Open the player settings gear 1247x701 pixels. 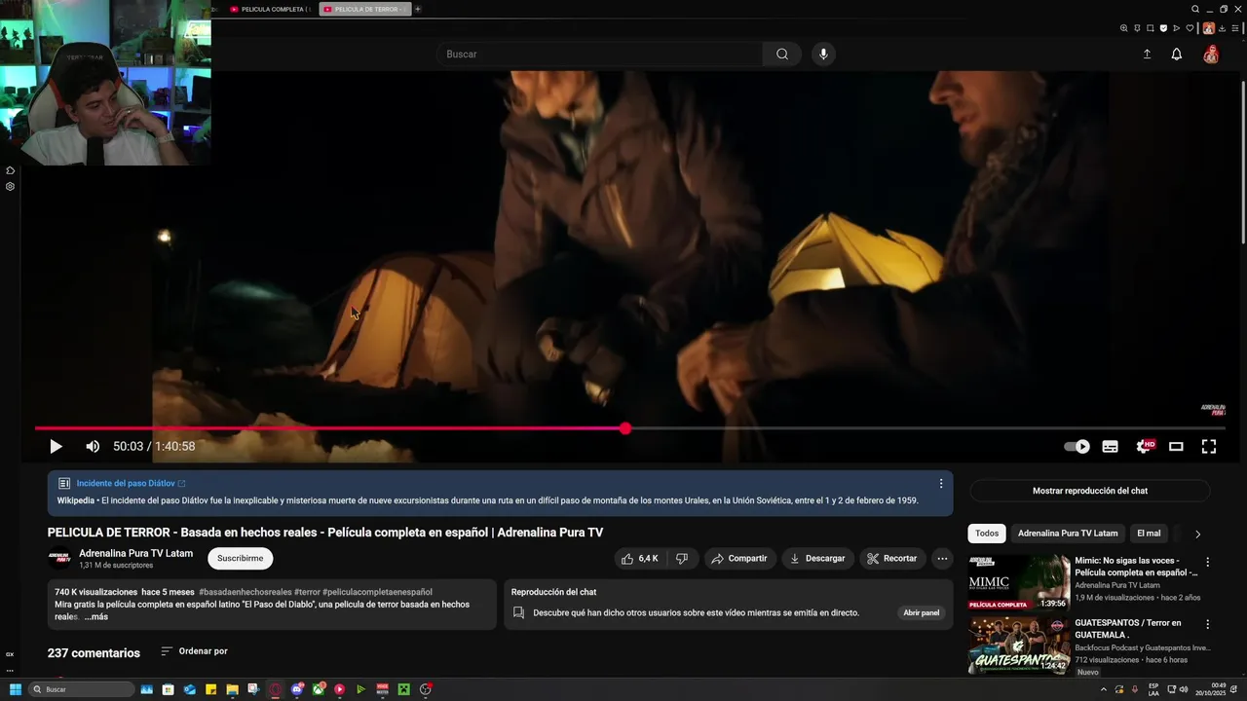pyautogui.click(x=1145, y=446)
